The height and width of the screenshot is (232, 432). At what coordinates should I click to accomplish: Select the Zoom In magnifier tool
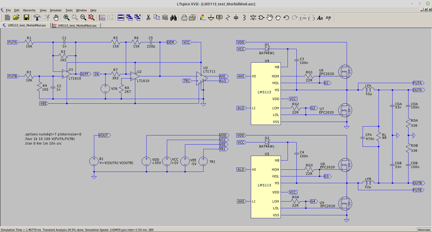click(x=66, y=18)
